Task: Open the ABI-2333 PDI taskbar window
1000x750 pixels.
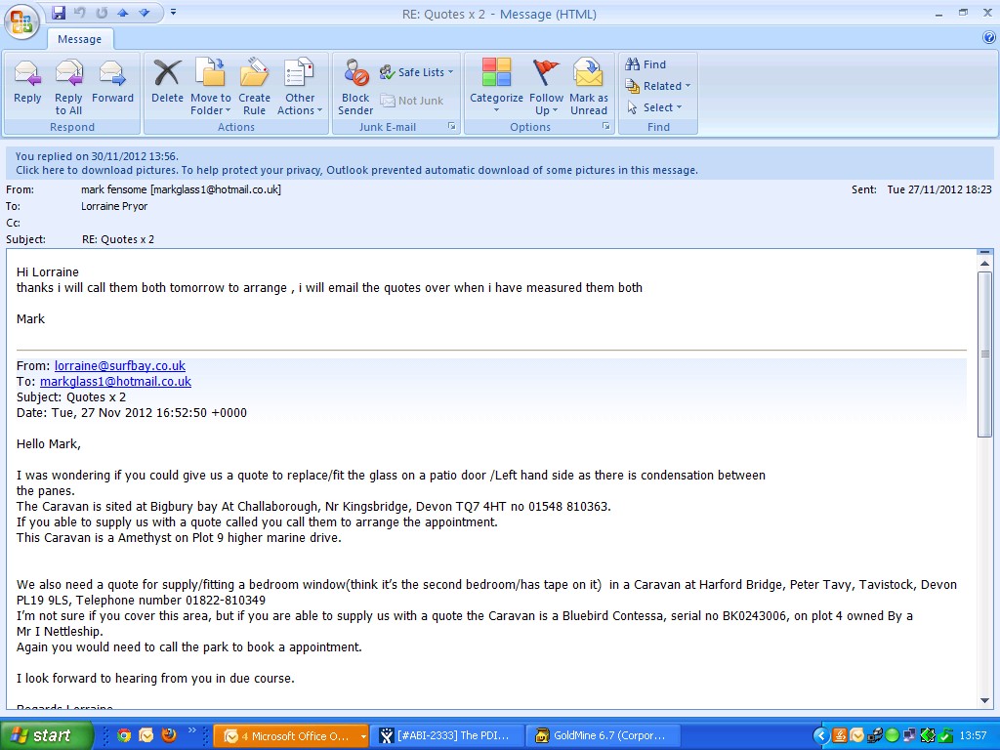Action: (447, 736)
